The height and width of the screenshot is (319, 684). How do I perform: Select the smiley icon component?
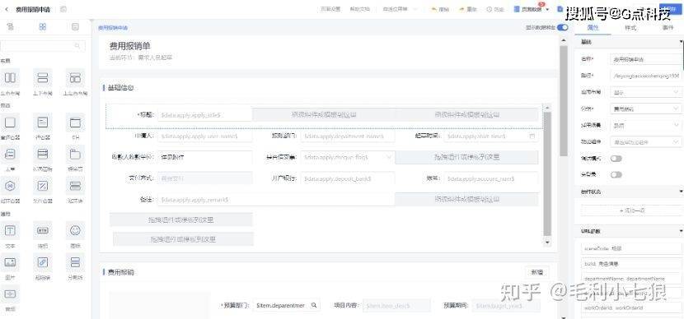coord(75,231)
